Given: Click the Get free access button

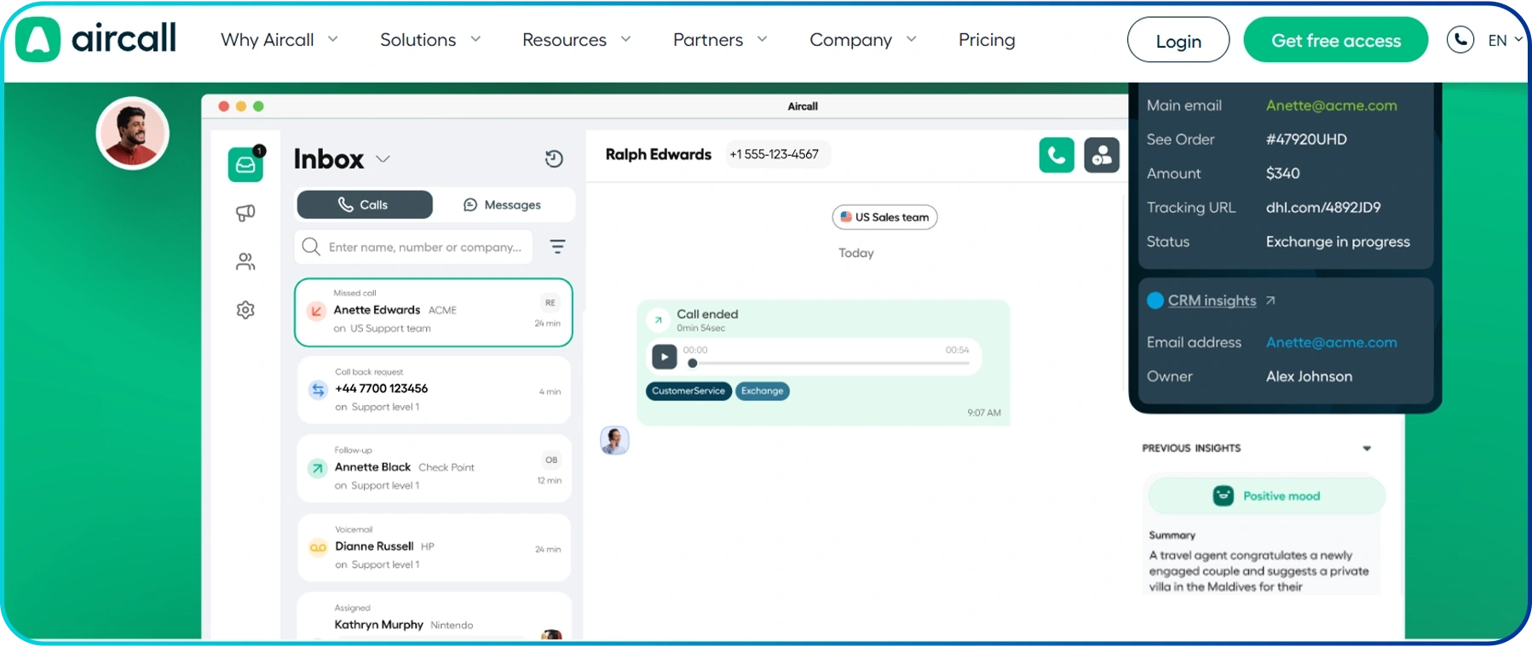Looking at the screenshot, I should click(x=1336, y=40).
